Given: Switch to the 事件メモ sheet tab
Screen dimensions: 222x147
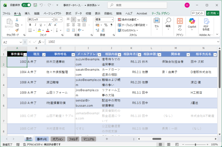Looking at the screenshot, I should (x=42, y=139).
